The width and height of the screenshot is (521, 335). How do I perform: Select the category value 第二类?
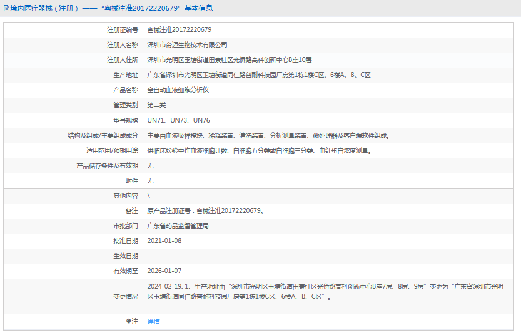(156, 105)
